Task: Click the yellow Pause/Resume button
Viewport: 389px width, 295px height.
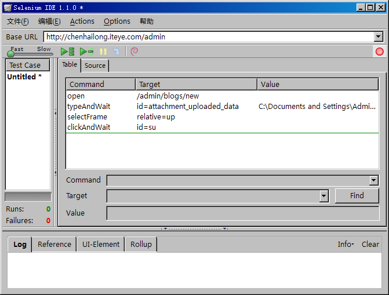Action: [x=103, y=52]
